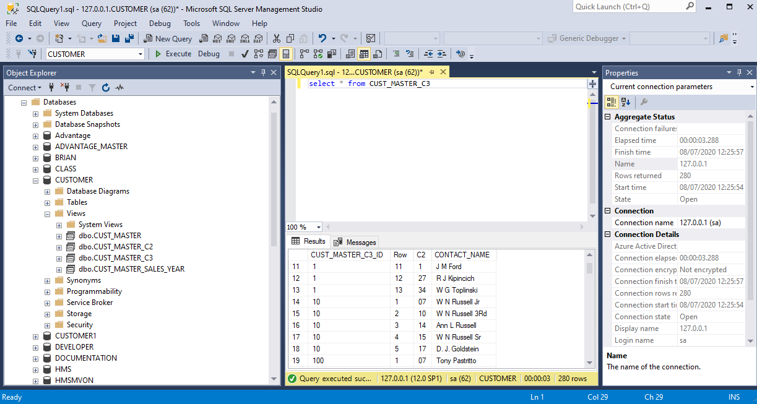The height and width of the screenshot is (404, 757).
Task: Open the Query menu
Action: [92, 24]
